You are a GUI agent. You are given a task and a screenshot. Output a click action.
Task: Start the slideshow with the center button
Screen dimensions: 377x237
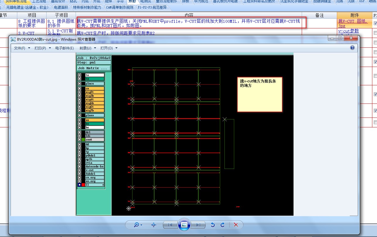pos(184,225)
